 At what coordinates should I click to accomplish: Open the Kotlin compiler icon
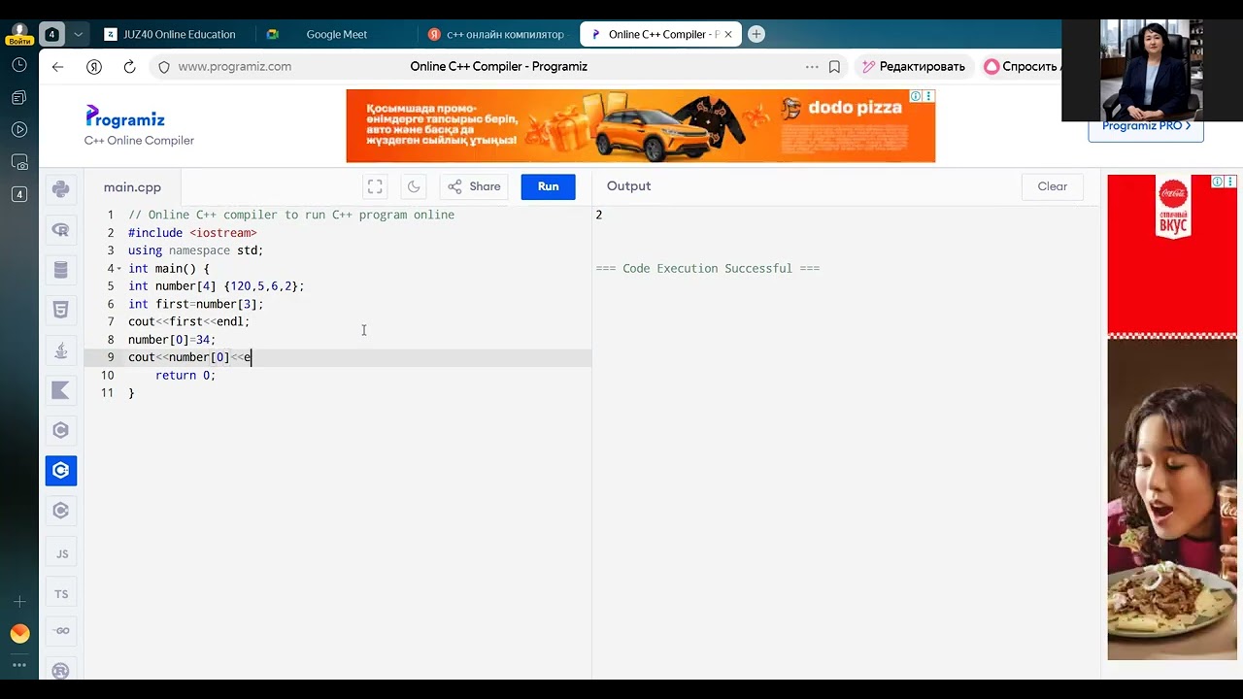[60, 390]
